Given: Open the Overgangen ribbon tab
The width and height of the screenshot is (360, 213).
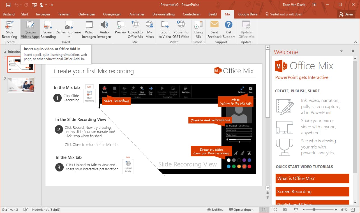Looking at the screenshot, I should click(112, 14).
